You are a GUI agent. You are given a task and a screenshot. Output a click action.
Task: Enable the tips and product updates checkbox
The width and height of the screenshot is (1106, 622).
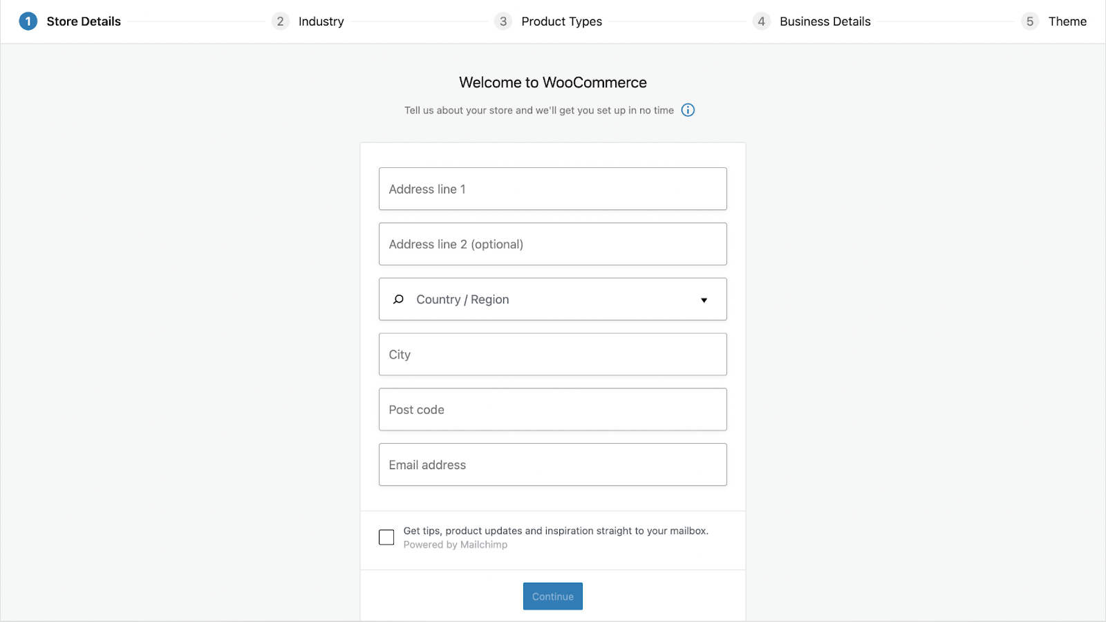386,536
